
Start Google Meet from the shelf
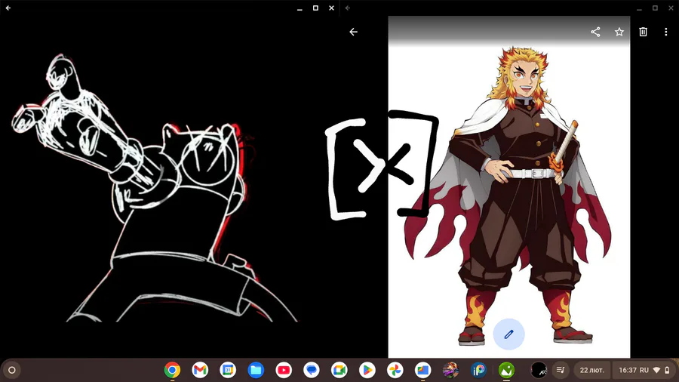pyautogui.click(x=339, y=370)
